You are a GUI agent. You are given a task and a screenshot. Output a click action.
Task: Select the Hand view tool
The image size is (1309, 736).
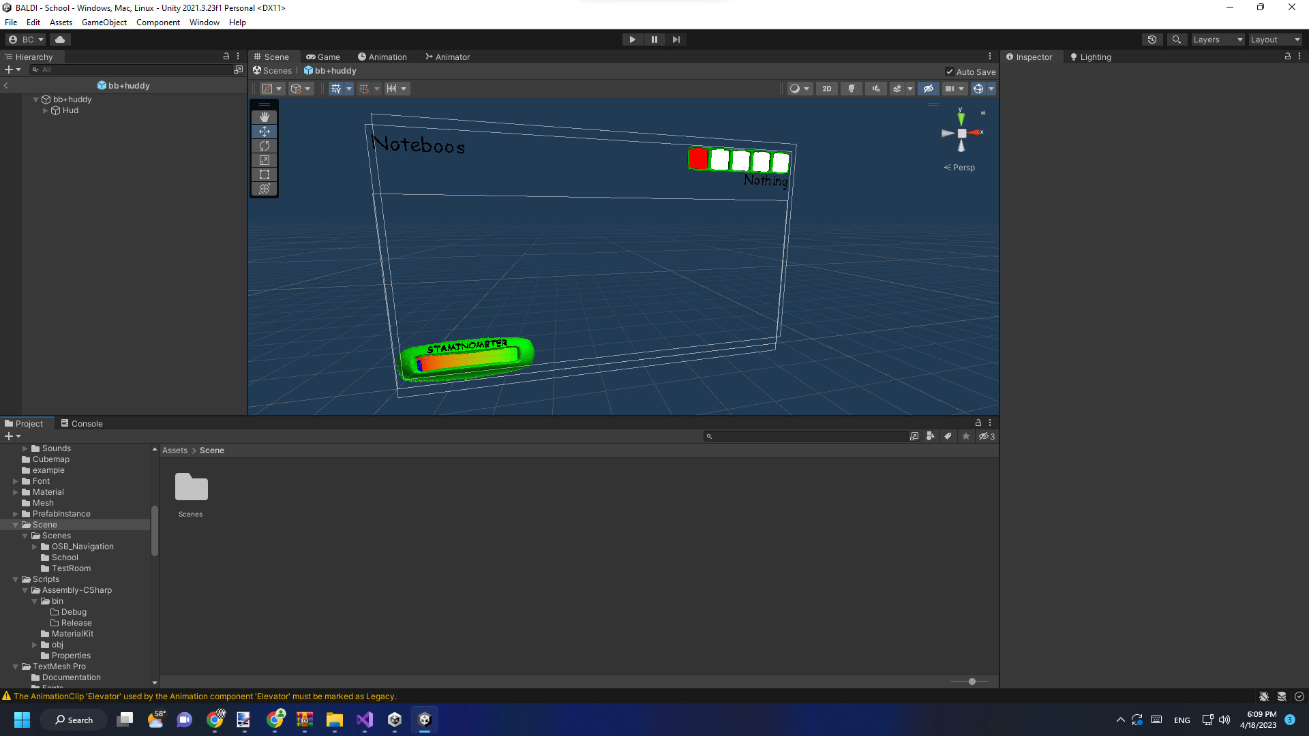(x=265, y=117)
